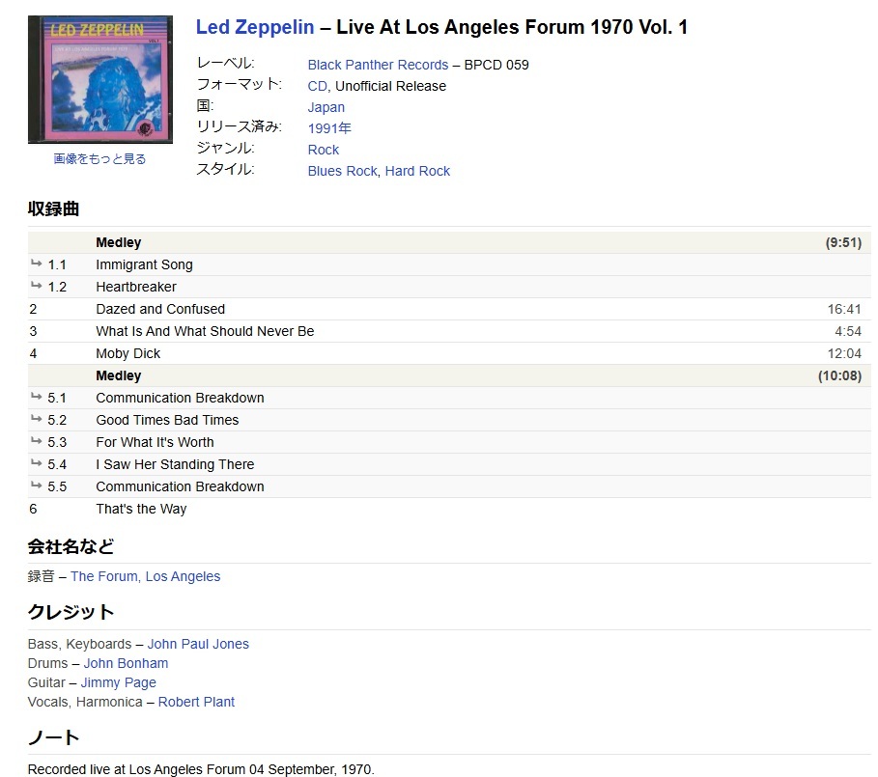This screenshot has width=878, height=777.
Task: Click track 5.5 Communication Breakdown
Action: [x=180, y=486]
